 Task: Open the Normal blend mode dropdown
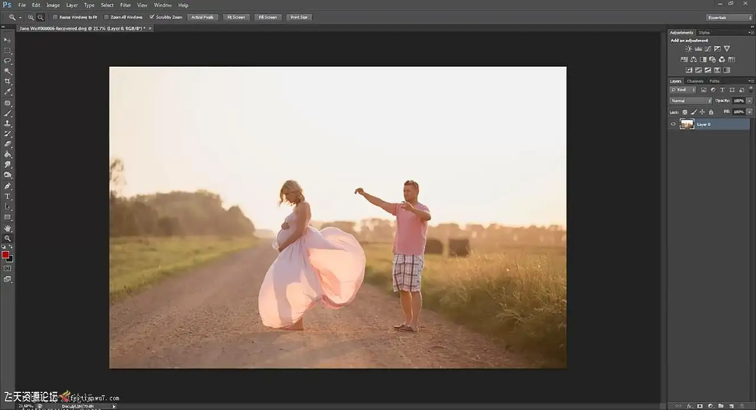[691, 101]
